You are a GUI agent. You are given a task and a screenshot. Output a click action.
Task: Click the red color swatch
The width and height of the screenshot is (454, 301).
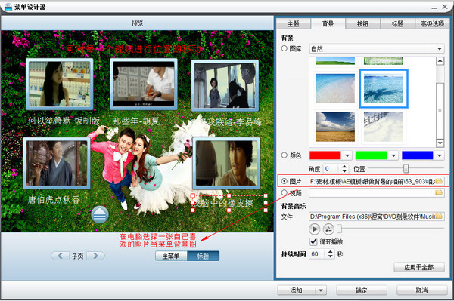[325, 155]
